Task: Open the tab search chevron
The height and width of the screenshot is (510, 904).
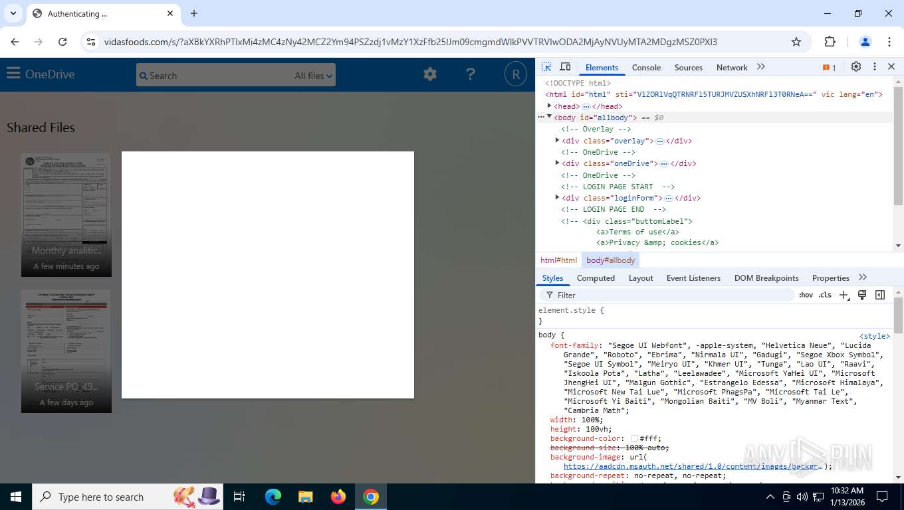Action: (13, 13)
